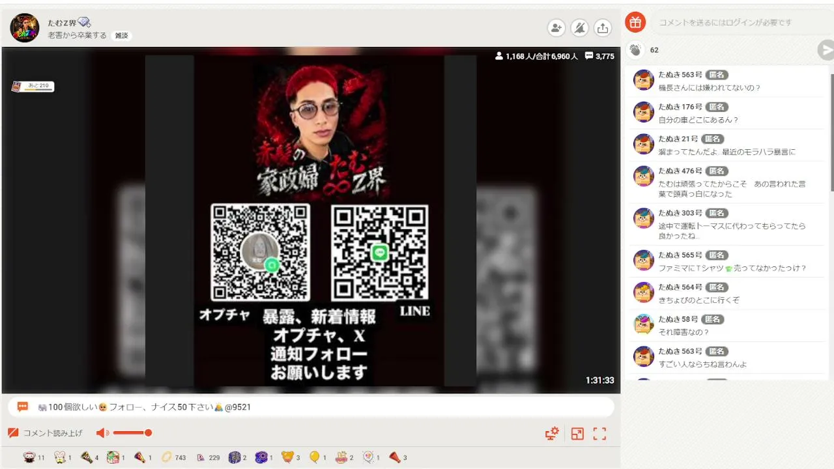The image size is (834, 469).
Task: Click the あと210 goal progress badge
Action: coord(33,86)
